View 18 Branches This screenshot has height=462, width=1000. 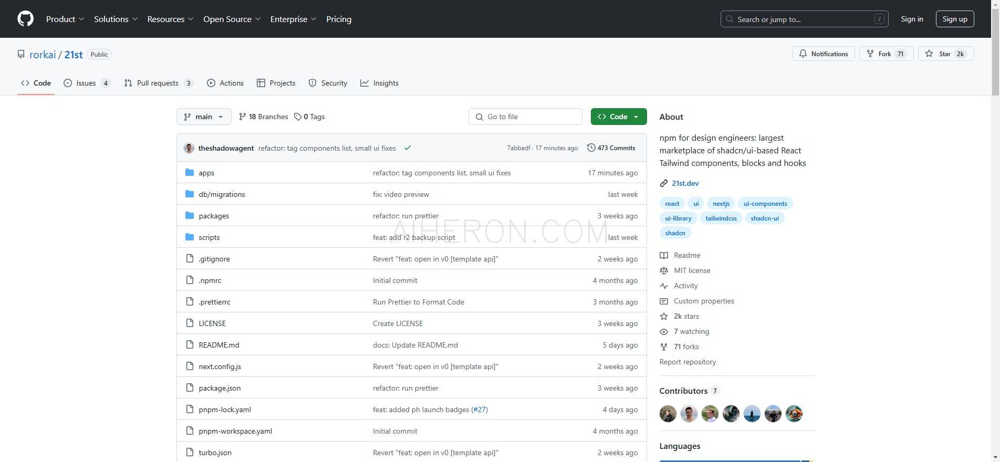point(263,117)
